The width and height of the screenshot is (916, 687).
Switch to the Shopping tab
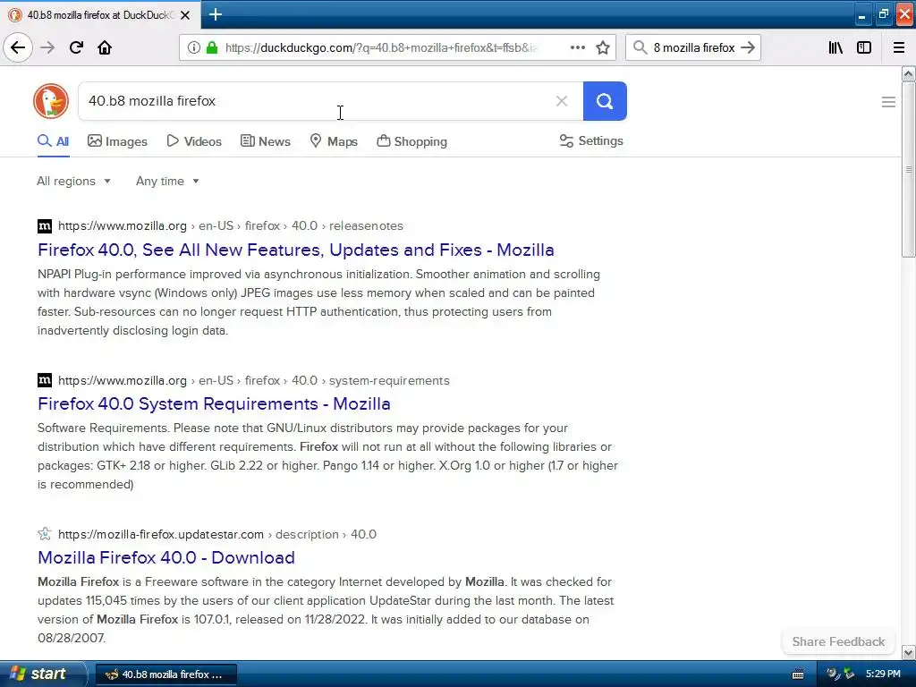pos(411,141)
